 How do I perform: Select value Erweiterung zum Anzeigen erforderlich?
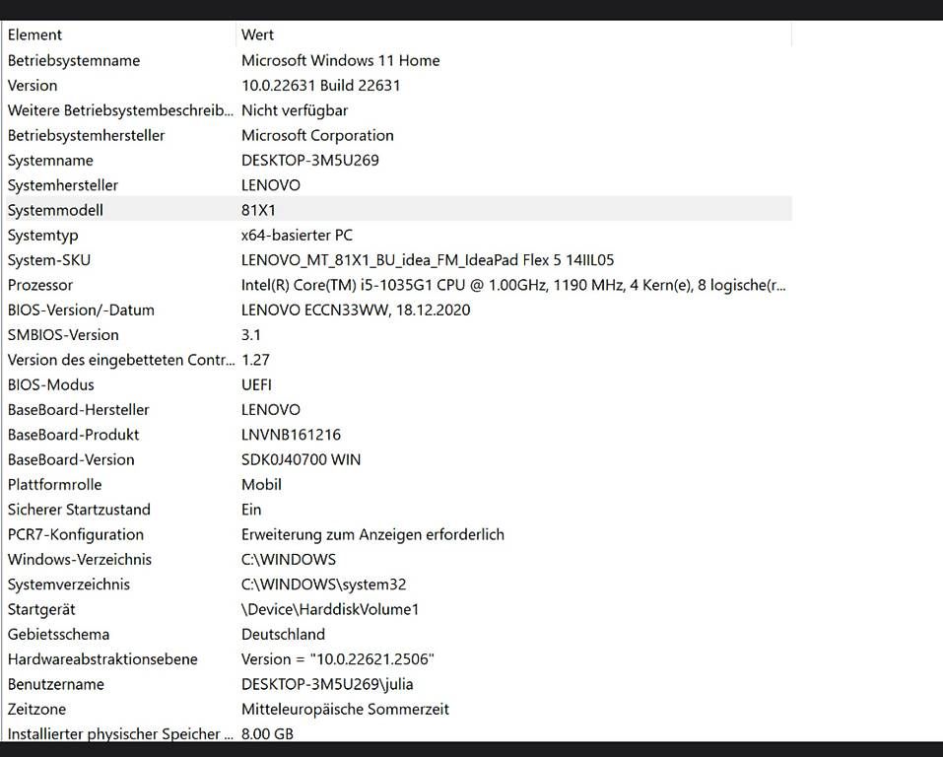point(372,535)
